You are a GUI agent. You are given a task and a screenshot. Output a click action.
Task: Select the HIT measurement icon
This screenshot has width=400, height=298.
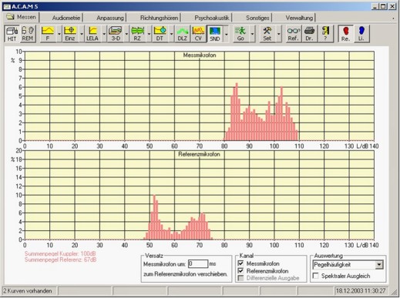click(12, 34)
